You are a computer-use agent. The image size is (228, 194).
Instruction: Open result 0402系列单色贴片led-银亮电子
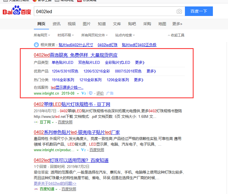(77, 132)
